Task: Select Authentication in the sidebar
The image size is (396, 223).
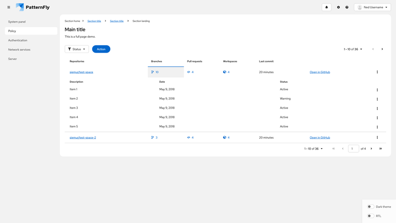Action: 18,40
